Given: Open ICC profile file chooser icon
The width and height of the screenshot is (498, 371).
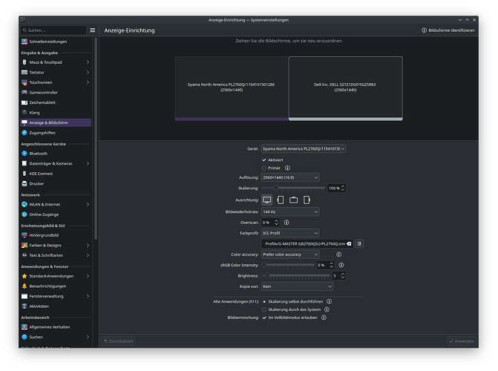Looking at the screenshot, I should tap(359, 243).
